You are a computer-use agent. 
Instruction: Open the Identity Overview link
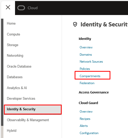86,47
